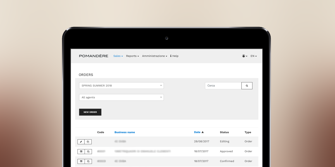Open the All agents filter dropdown

(121, 97)
